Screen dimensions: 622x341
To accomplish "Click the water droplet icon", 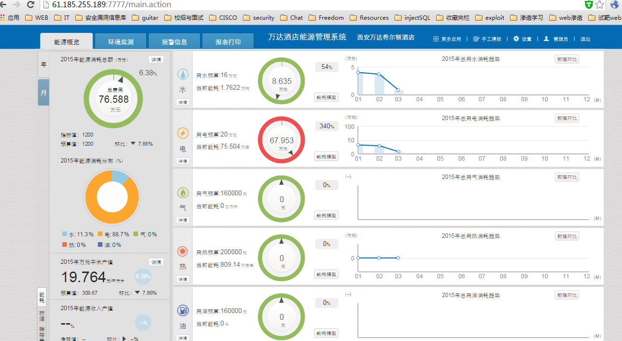I will pyautogui.click(x=183, y=74).
